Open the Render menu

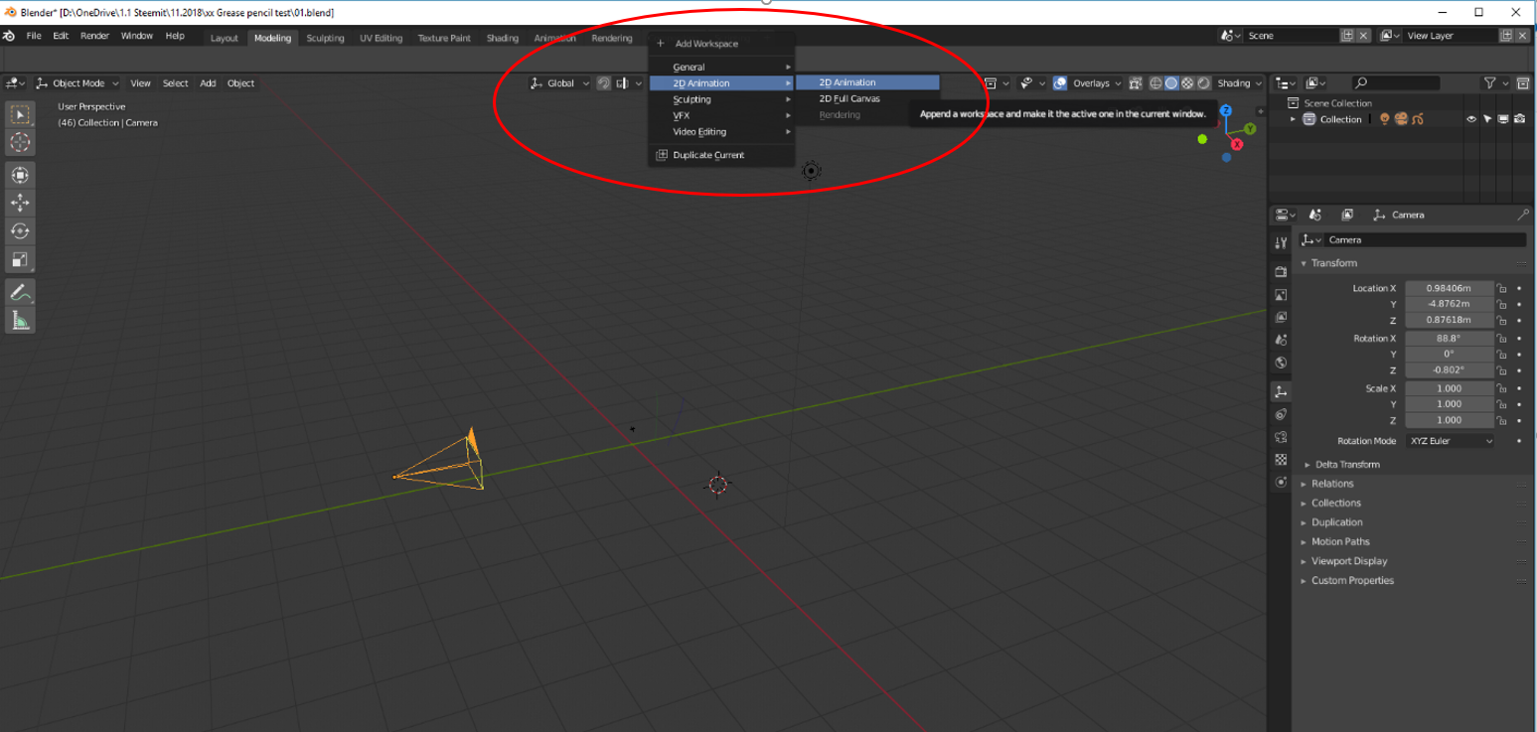click(x=94, y=36)
